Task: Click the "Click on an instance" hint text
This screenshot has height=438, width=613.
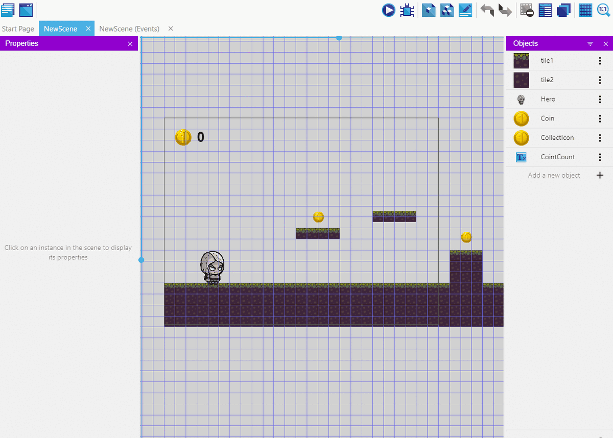Action: point(68,253)
